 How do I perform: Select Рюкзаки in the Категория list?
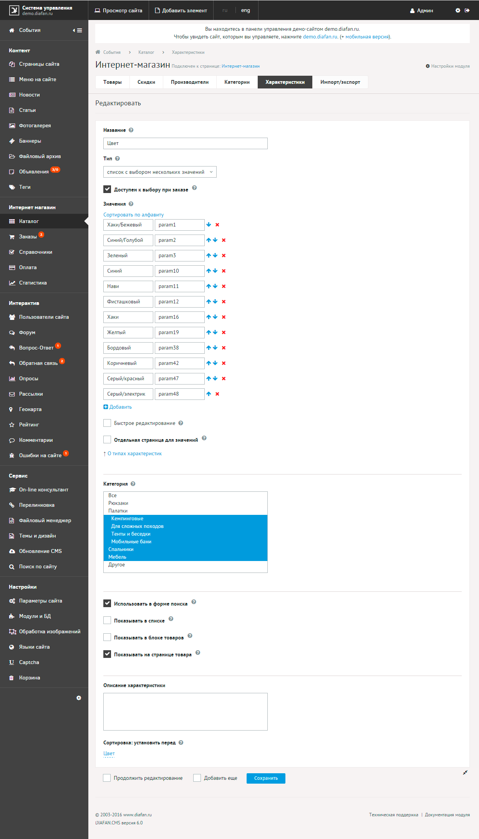118,503
